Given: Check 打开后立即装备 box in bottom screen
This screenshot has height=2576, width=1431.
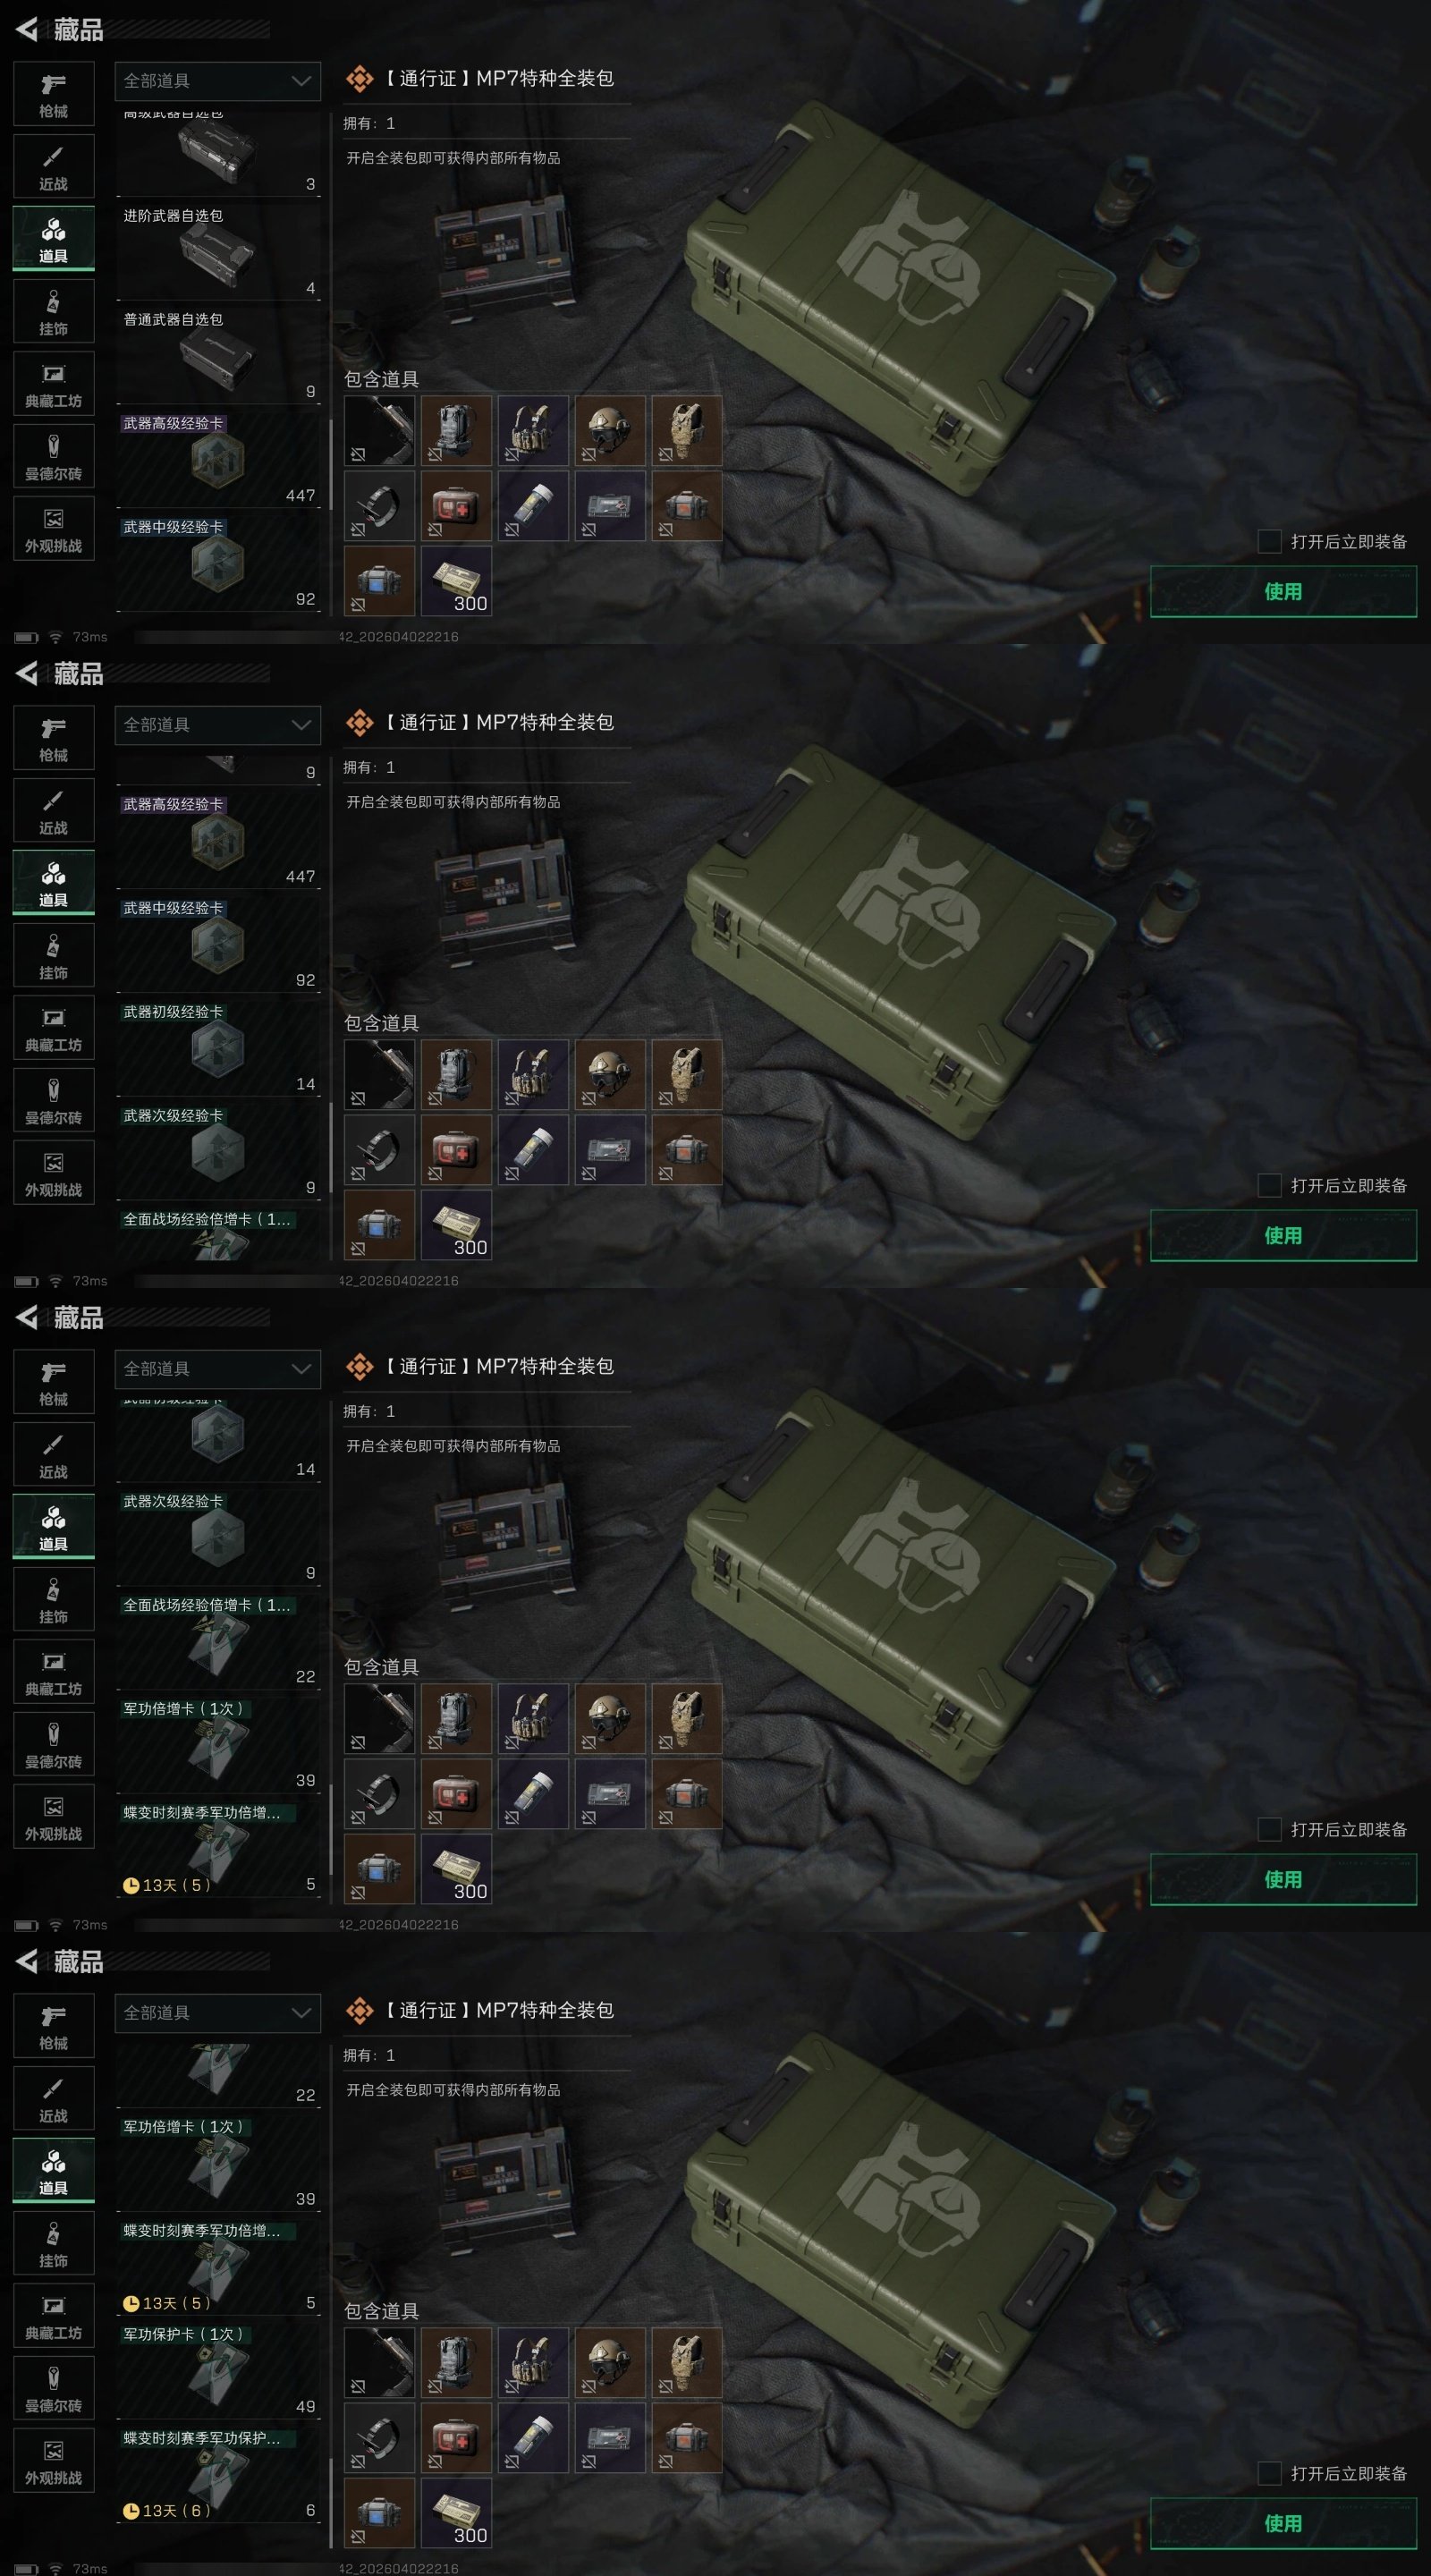Looking at the screenshot, I should pos(1269,2473).
